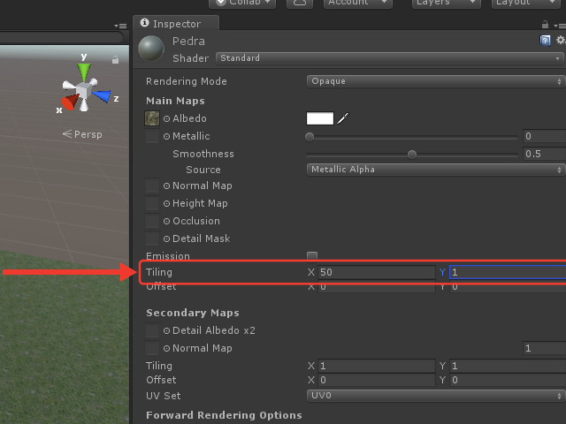This screenshot has height=424, width=566.
Task: Open the Rendering Mode dropdown
Action: [x=436, y=81]
